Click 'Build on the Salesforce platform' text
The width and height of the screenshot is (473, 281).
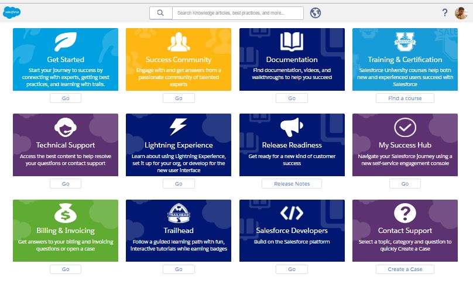pos(292,241)
